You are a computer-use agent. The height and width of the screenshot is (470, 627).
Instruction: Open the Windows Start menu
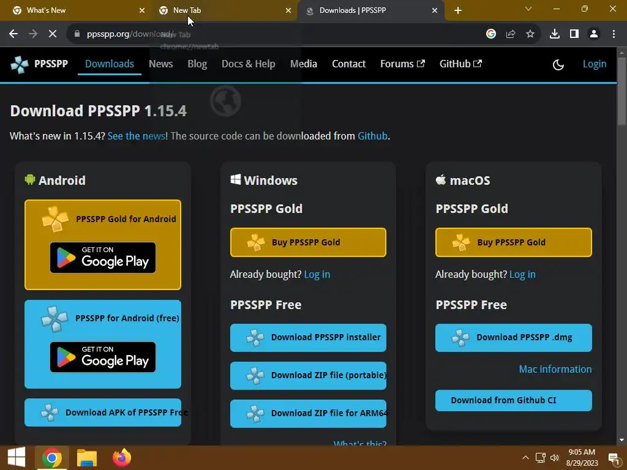[17, 458]
